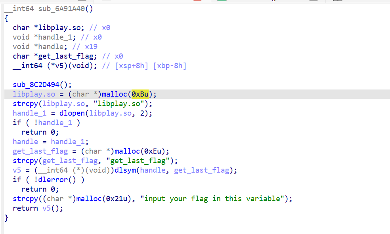Click get_last_flag at start of malloc(0xEu) line

coord(40,151)
